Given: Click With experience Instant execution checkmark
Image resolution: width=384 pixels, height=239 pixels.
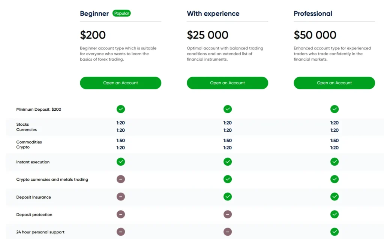Looking at the screenshot, I should 228,162.
